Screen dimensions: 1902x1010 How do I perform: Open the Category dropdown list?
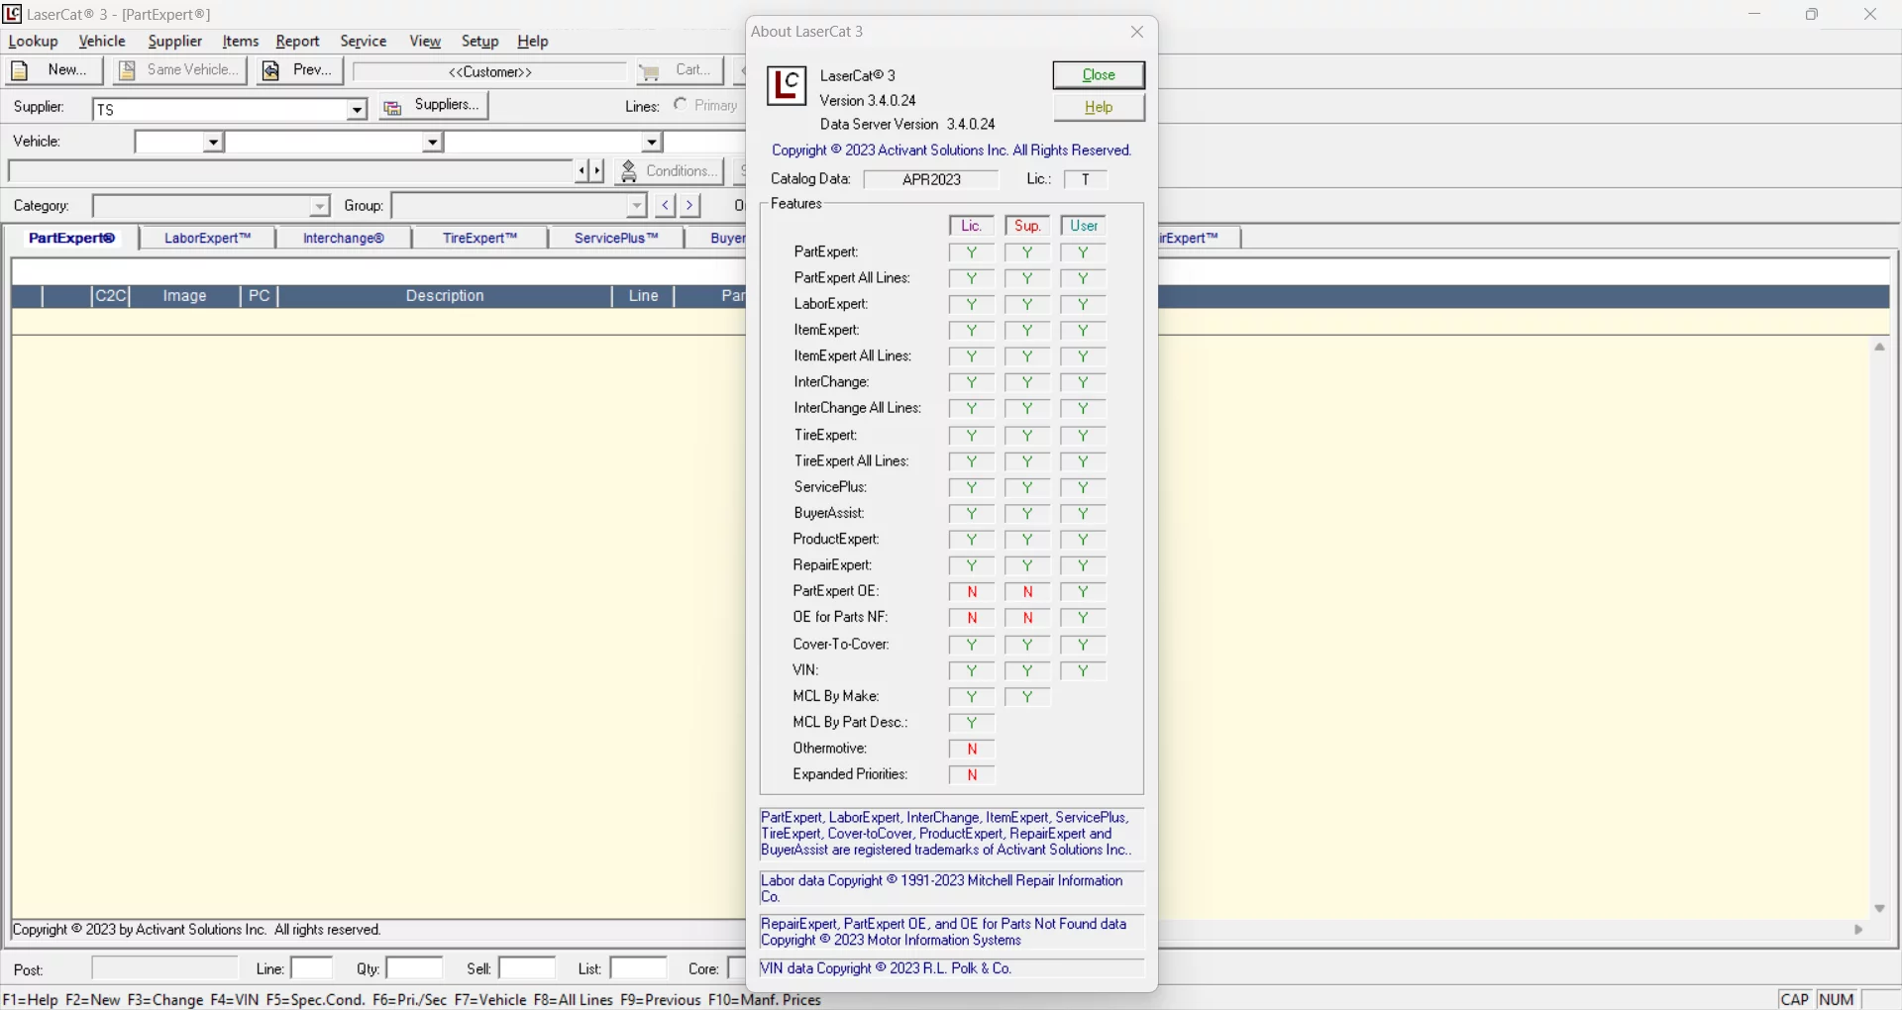pos(319,206)
